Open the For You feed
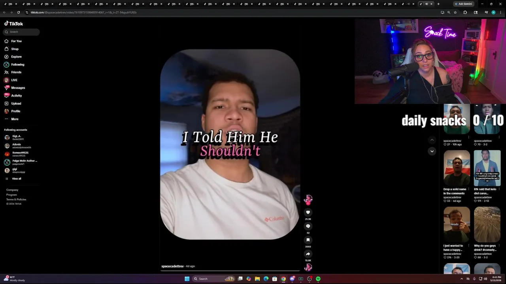 tap(13, 41)
